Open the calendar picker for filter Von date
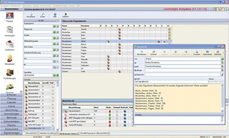The height and width of the screenshot is (138, 229). (54, 61)
